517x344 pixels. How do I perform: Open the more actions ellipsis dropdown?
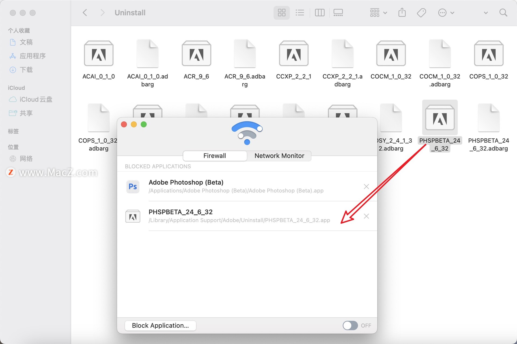pos(446,12)
